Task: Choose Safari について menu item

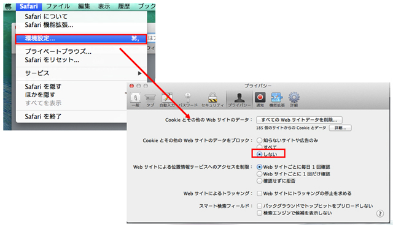Action: point(82,17)
